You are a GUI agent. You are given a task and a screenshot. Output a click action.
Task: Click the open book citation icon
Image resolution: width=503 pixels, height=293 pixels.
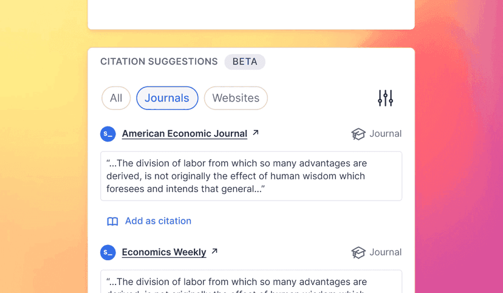[x=112, y=221]
